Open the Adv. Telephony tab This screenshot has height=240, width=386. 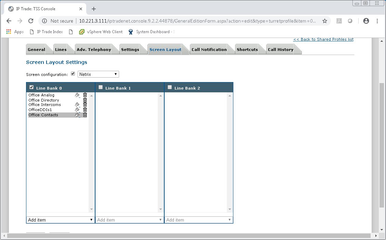[93, 49]
